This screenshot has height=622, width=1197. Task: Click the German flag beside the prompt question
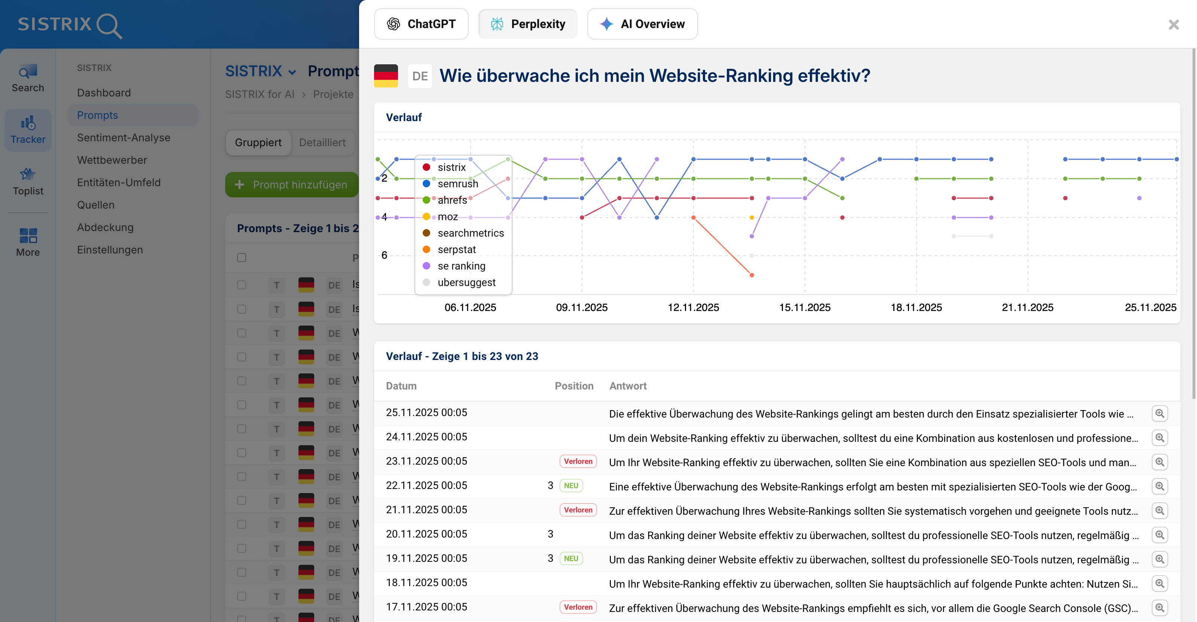click(x=386, y=76)
